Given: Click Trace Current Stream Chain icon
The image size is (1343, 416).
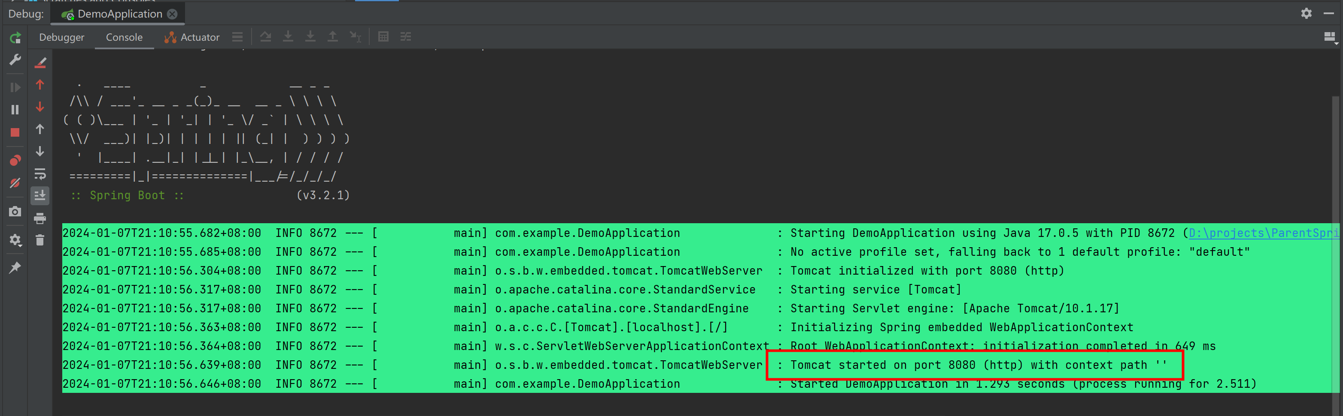Looking at the screenshot, I should pyautogui.click(x=406, y=37).
